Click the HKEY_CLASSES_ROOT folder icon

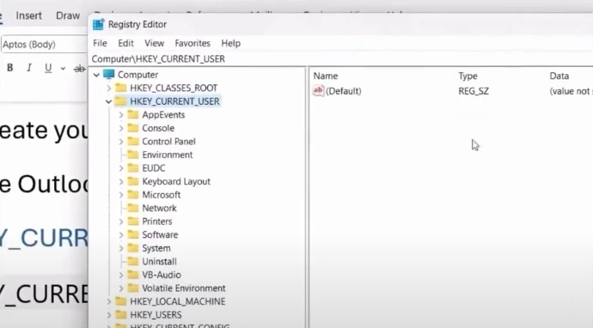click(121, 88)
